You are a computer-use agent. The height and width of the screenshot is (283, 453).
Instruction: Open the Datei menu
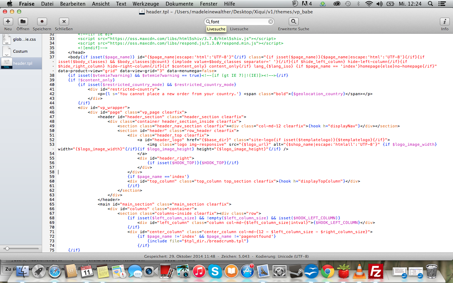(x=48, y=4)
